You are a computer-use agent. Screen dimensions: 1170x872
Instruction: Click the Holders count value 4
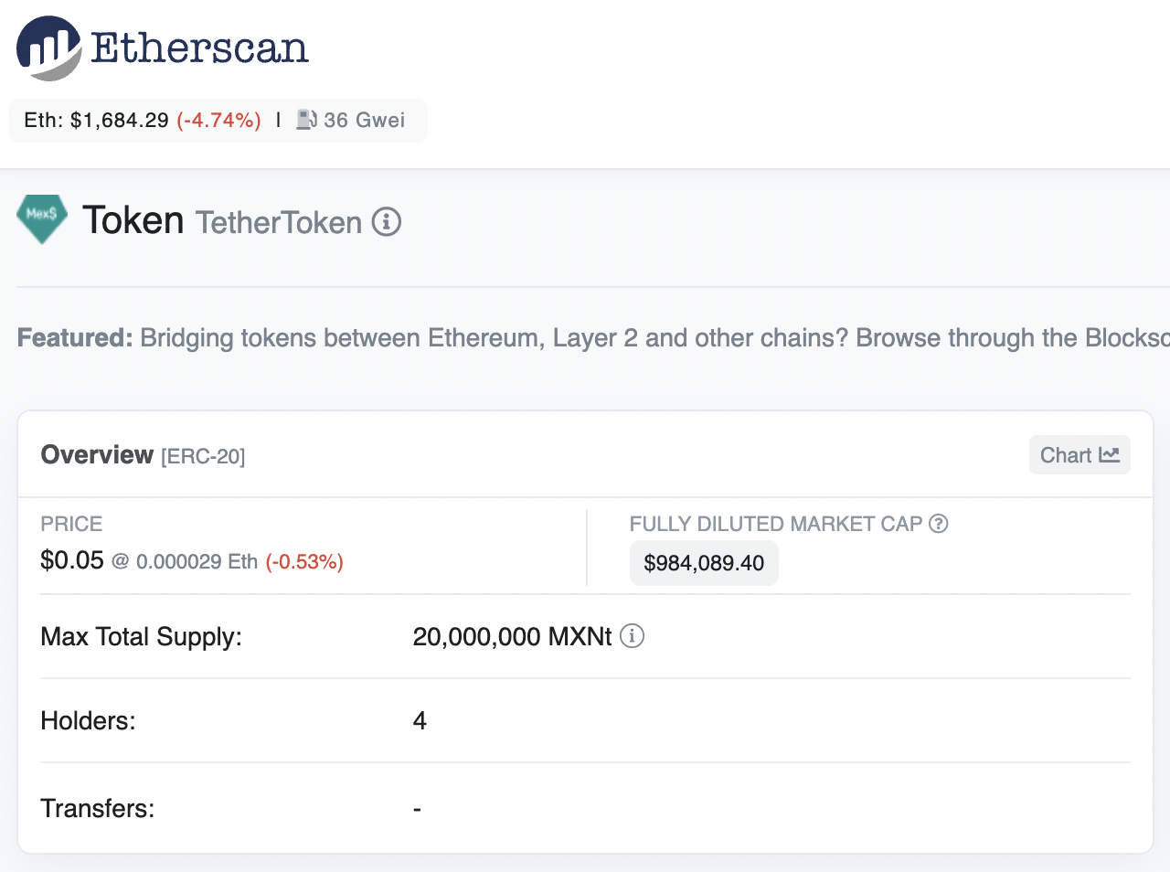pyautogui.click(x=420, y=721)
